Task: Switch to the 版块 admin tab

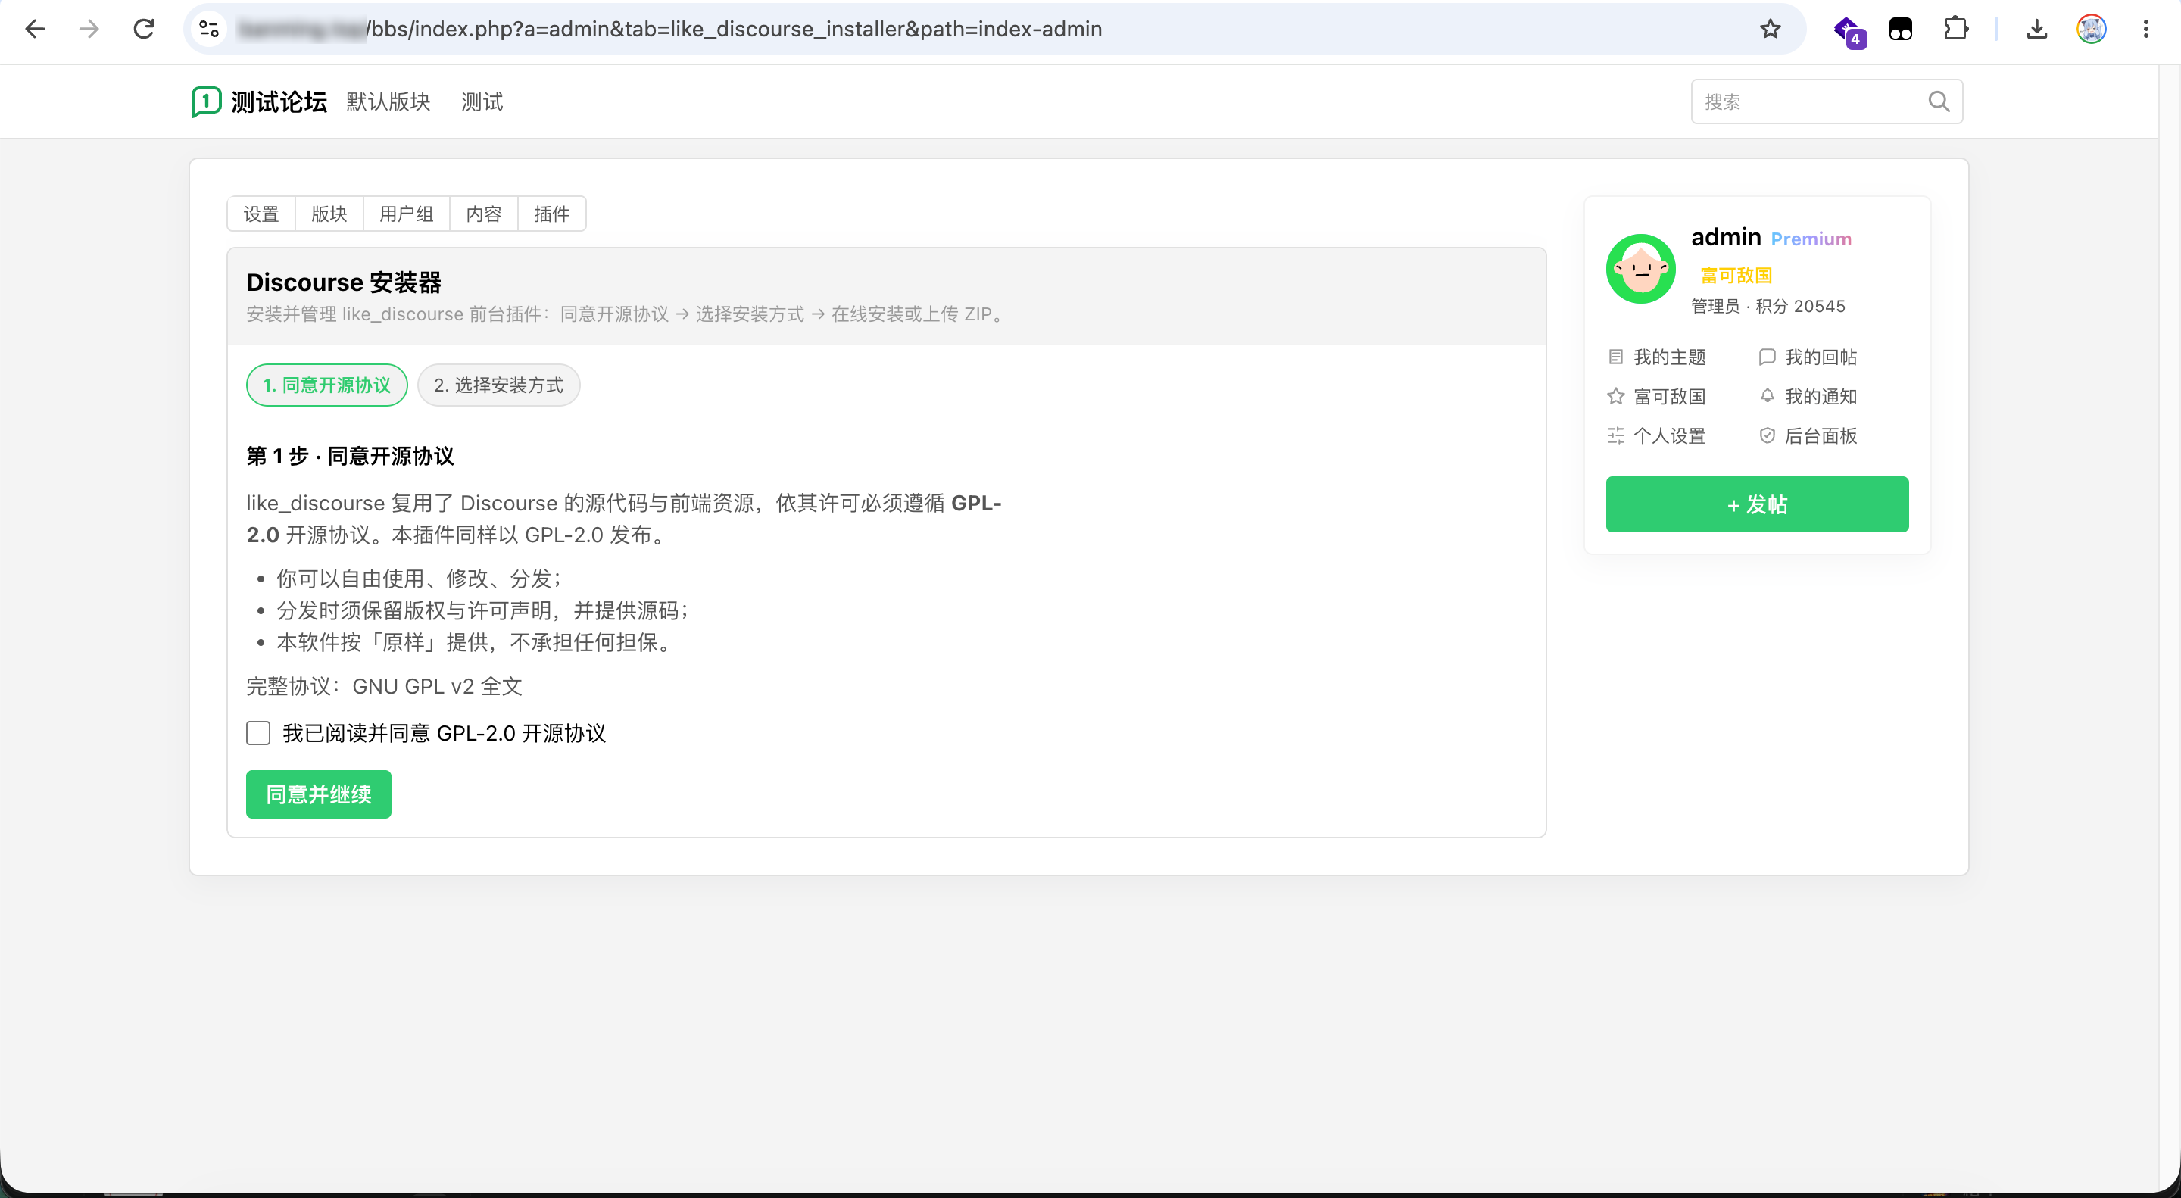Action: pos(329,214)
